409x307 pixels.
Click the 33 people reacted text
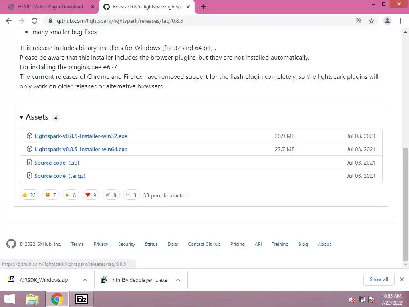pyautogui.click(x=165, y=195)
